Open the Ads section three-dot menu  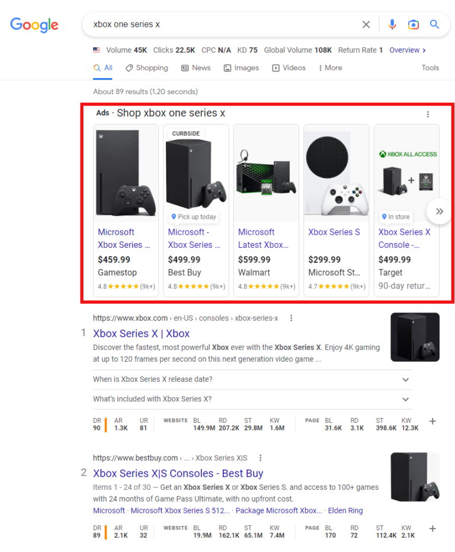pyautogui.click(x=428, y=114)
